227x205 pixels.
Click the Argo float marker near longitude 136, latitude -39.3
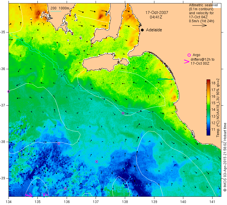[65, 188]
